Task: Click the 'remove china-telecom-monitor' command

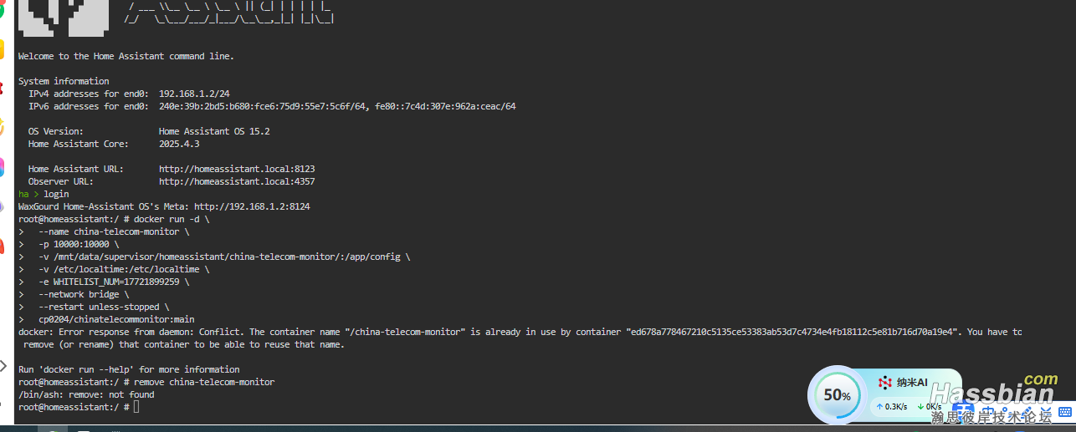Action: (x=204, y=382)
